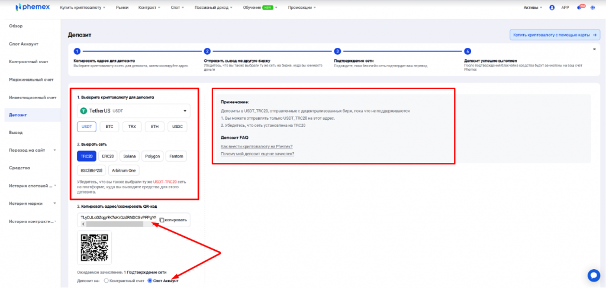This screenshot has width=606, height=288.
Task: Open Как внести криптовалюту на Phemex link
Action: pyautogui.click(x=257, y=146)
